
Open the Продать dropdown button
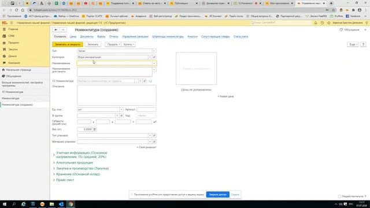click(113, 44)
